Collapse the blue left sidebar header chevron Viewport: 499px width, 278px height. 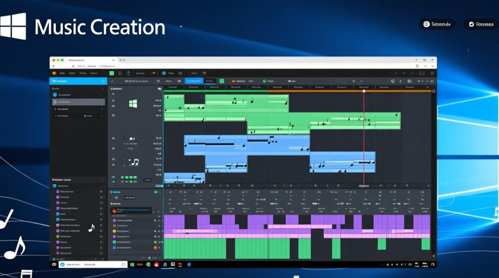point(102,81)
